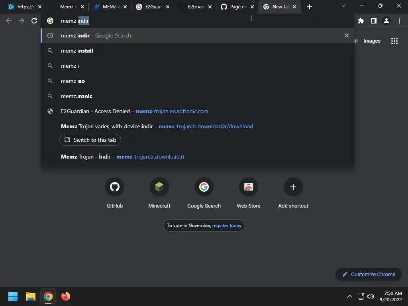Choose the 'memz iso' suggestion
Screen dimensions: 408x306
(198, 81)
